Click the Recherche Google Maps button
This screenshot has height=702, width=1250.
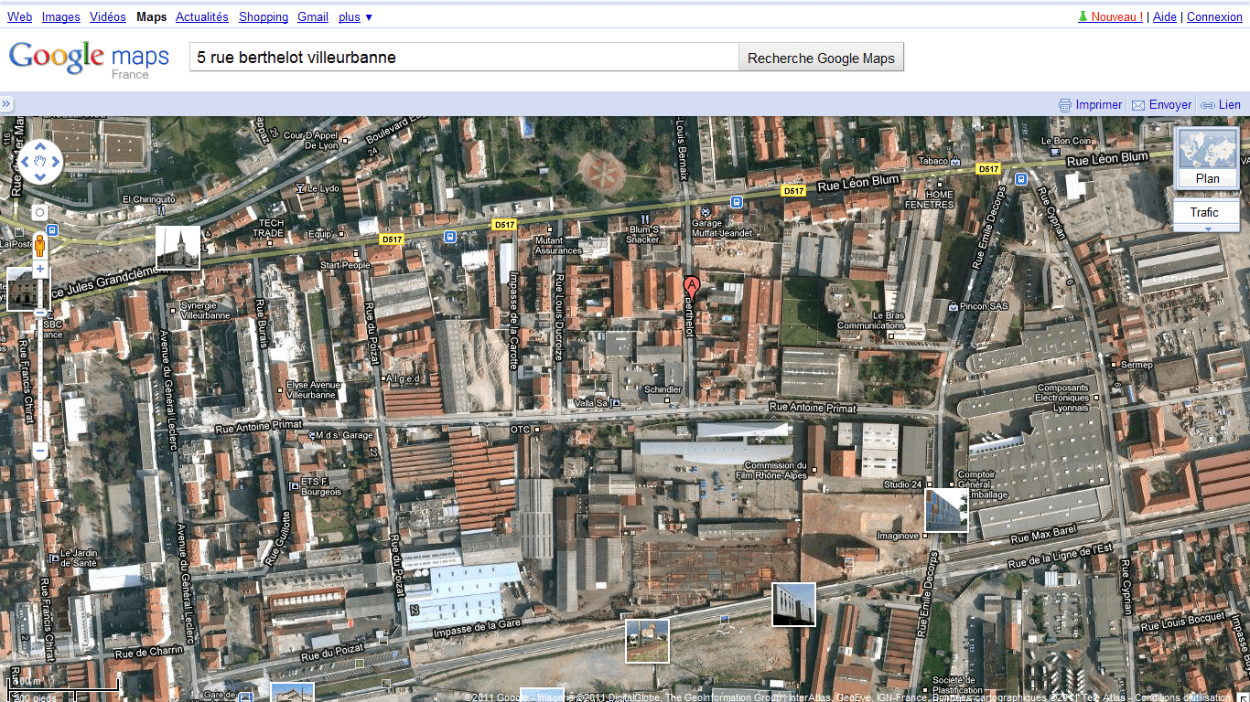(x=821, y=58)
